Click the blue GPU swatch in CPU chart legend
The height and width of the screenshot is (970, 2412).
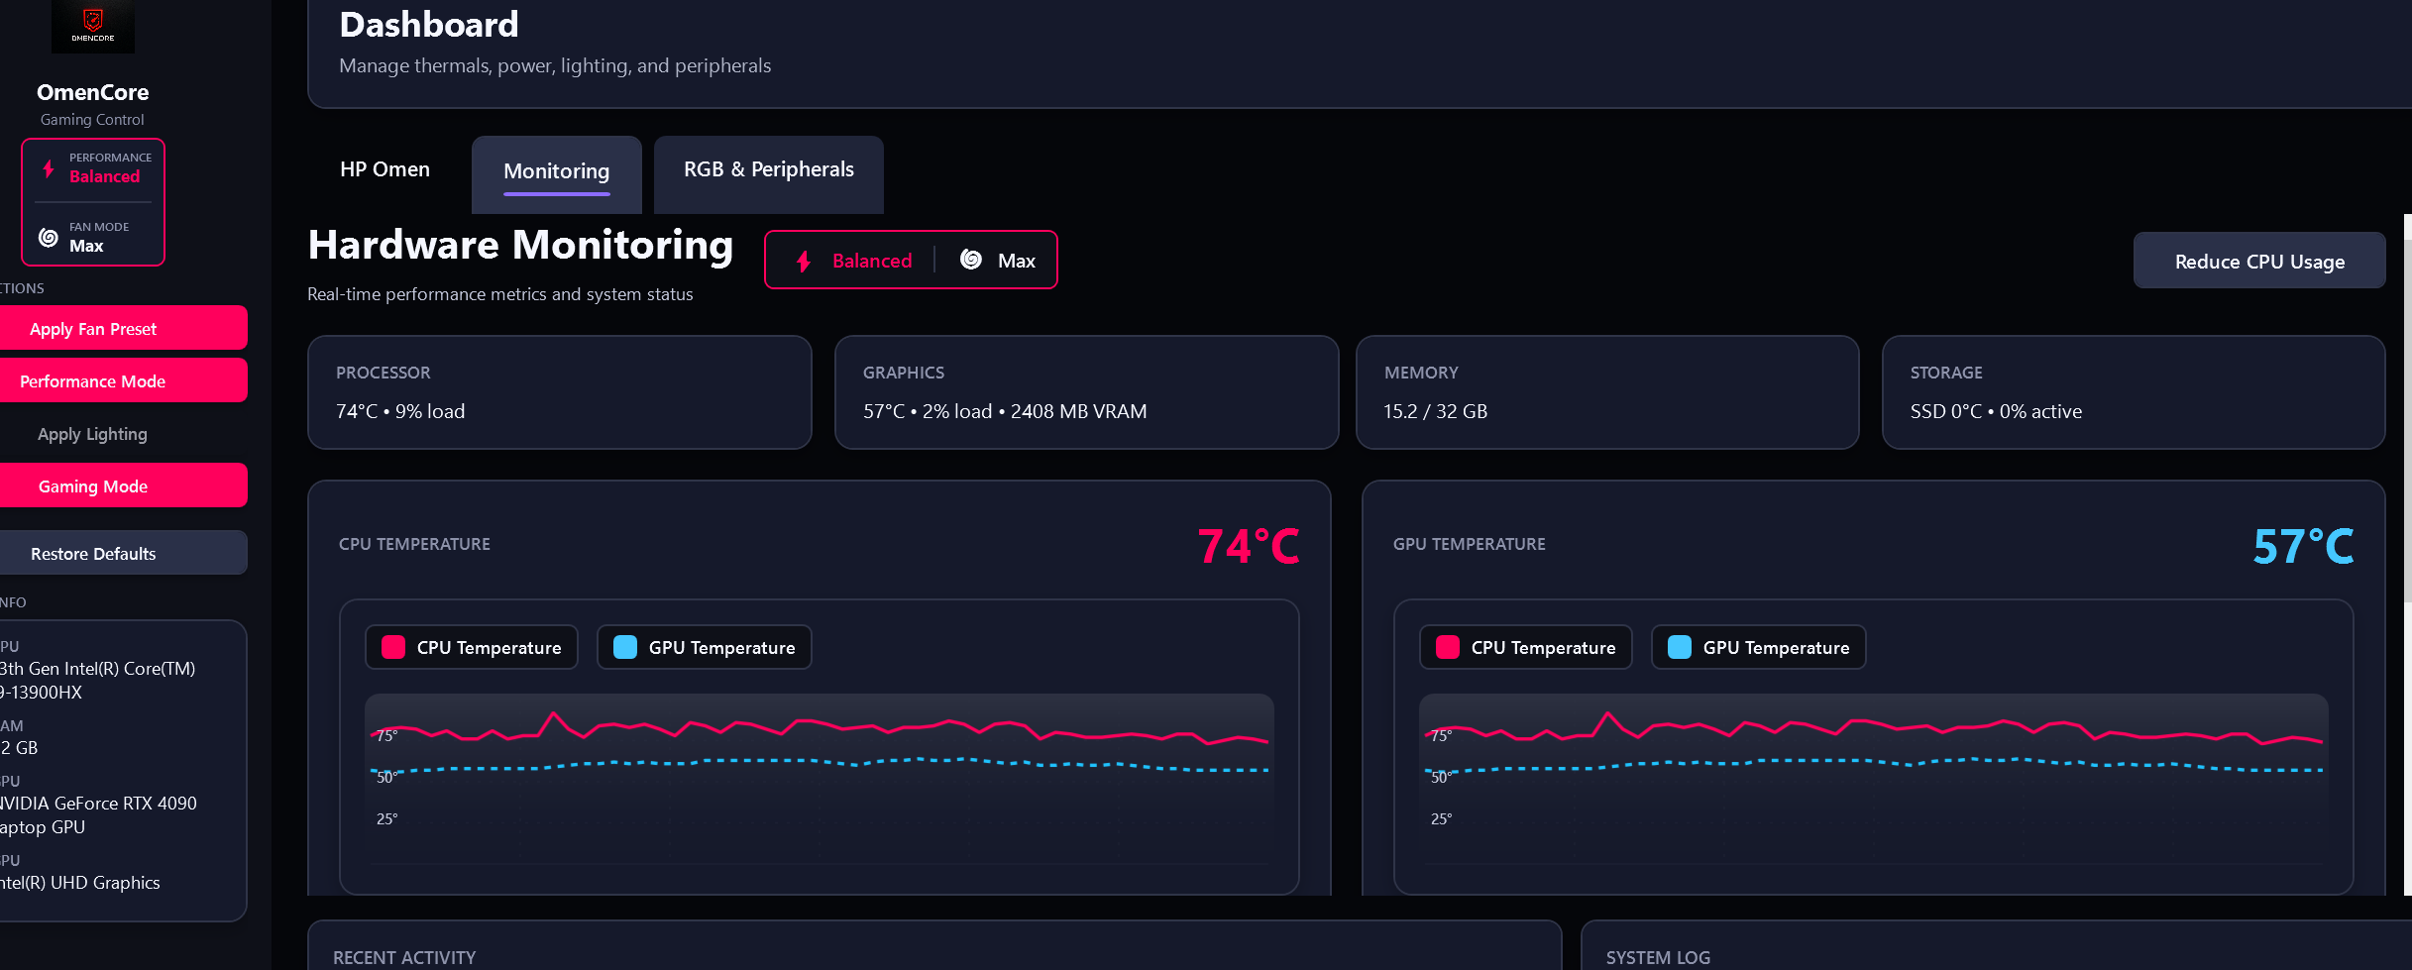pyautogui.click(x=623, y=647)
